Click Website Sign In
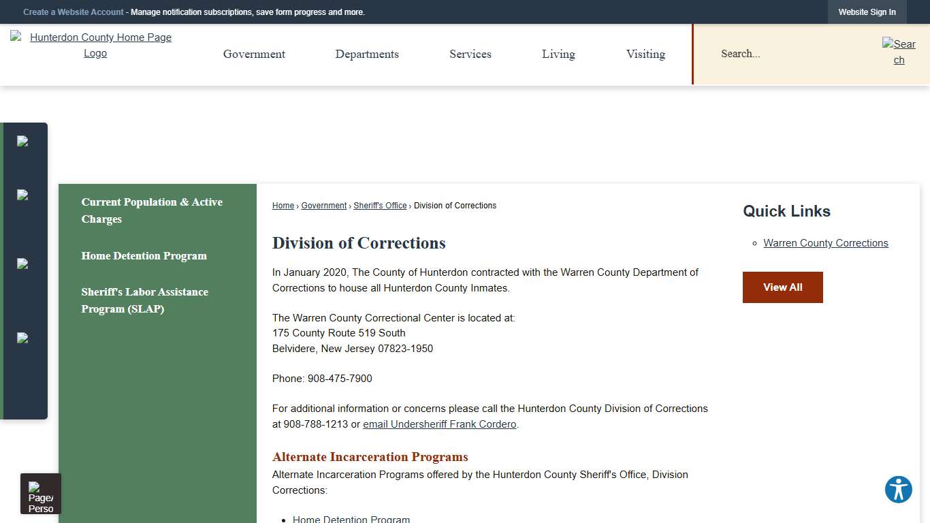The width and height of the screenshot is (930, 523). click(x=867, y=12)
